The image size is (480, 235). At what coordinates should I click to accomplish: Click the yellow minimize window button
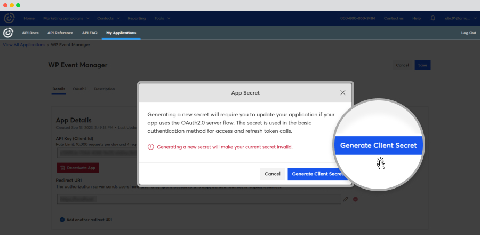tap(12, 5)
